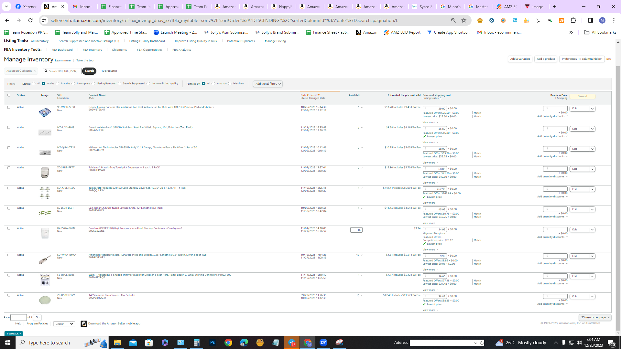621x349 pixels.
Task: Open File Explorer from the taskbar
Action: coord(117,343)
